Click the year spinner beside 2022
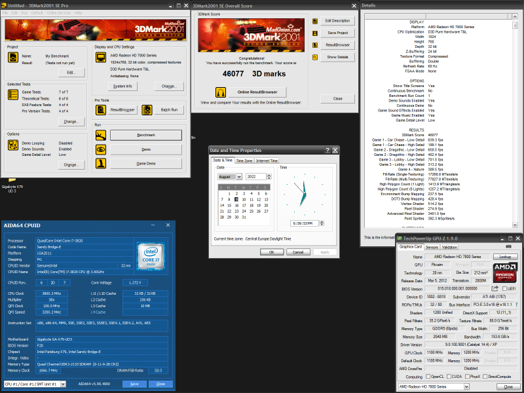This screenshot has height=393, width=524. click(269, 176)
